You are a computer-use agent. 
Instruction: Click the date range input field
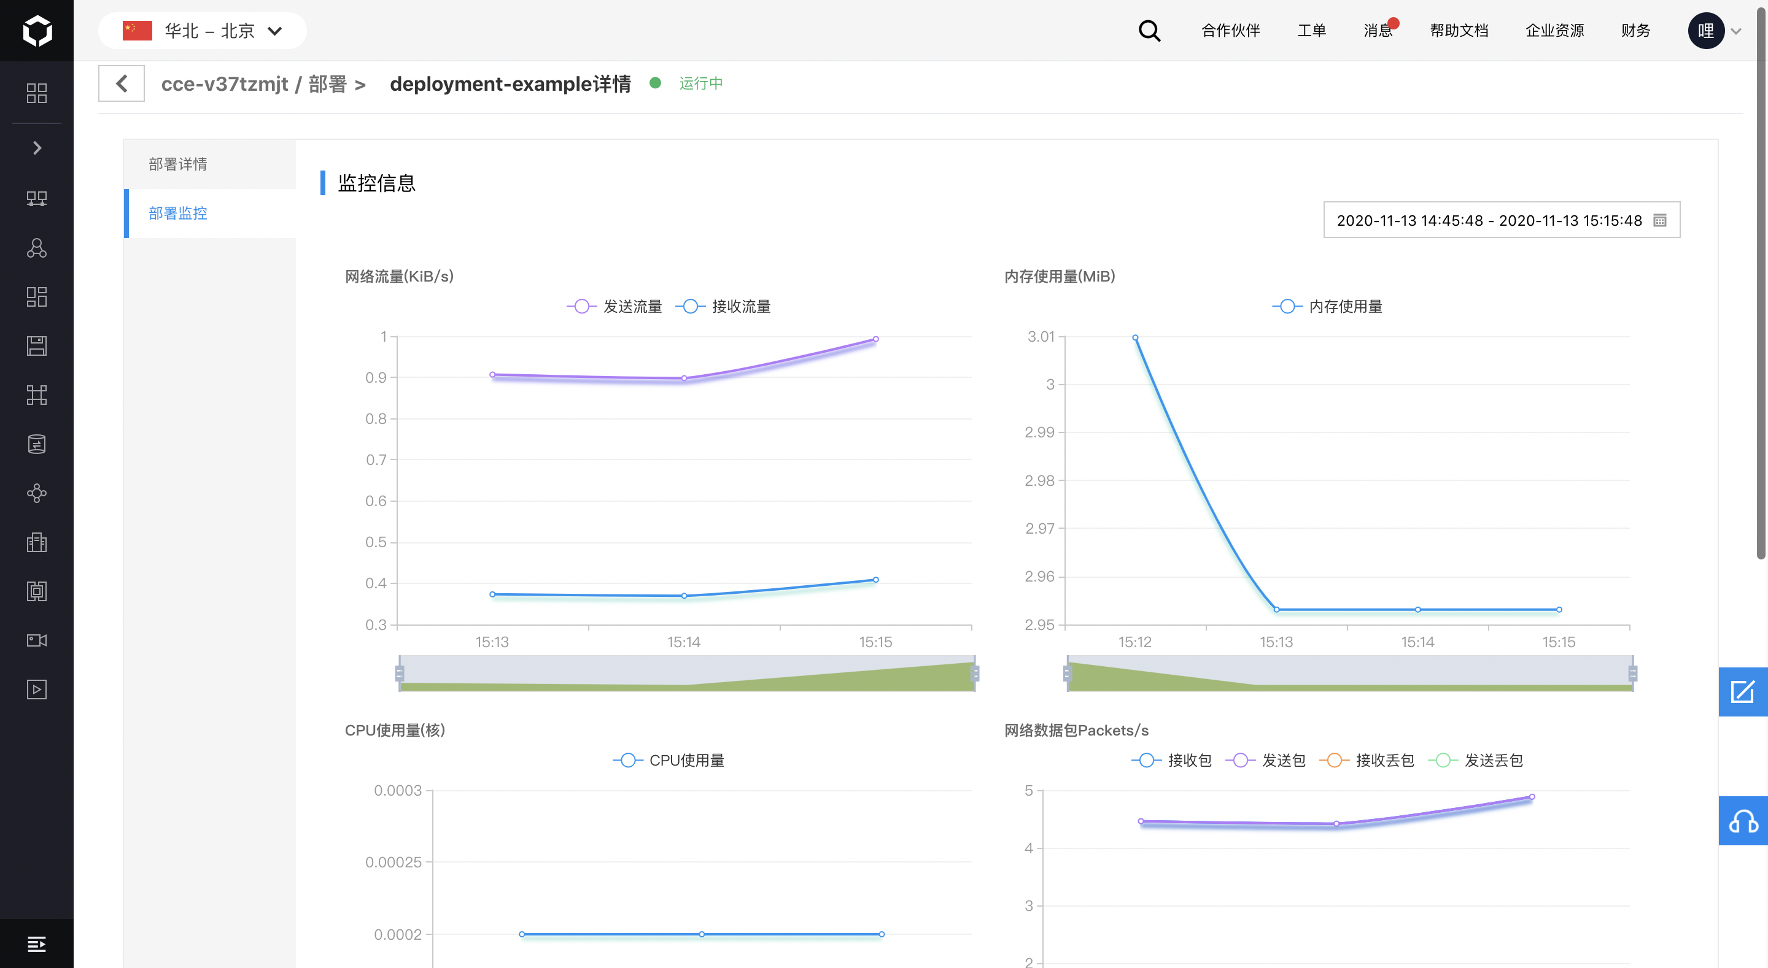[x=1502, y=220]
